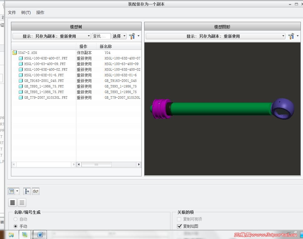
Task: Click new name HSGL-100-63E-400-02
Action: tap(123, 69)
